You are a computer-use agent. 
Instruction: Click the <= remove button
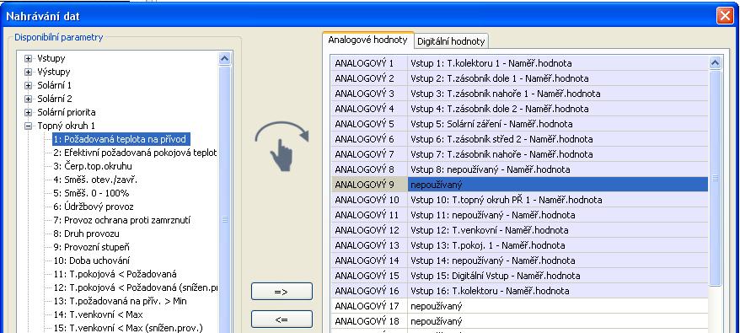282,320
